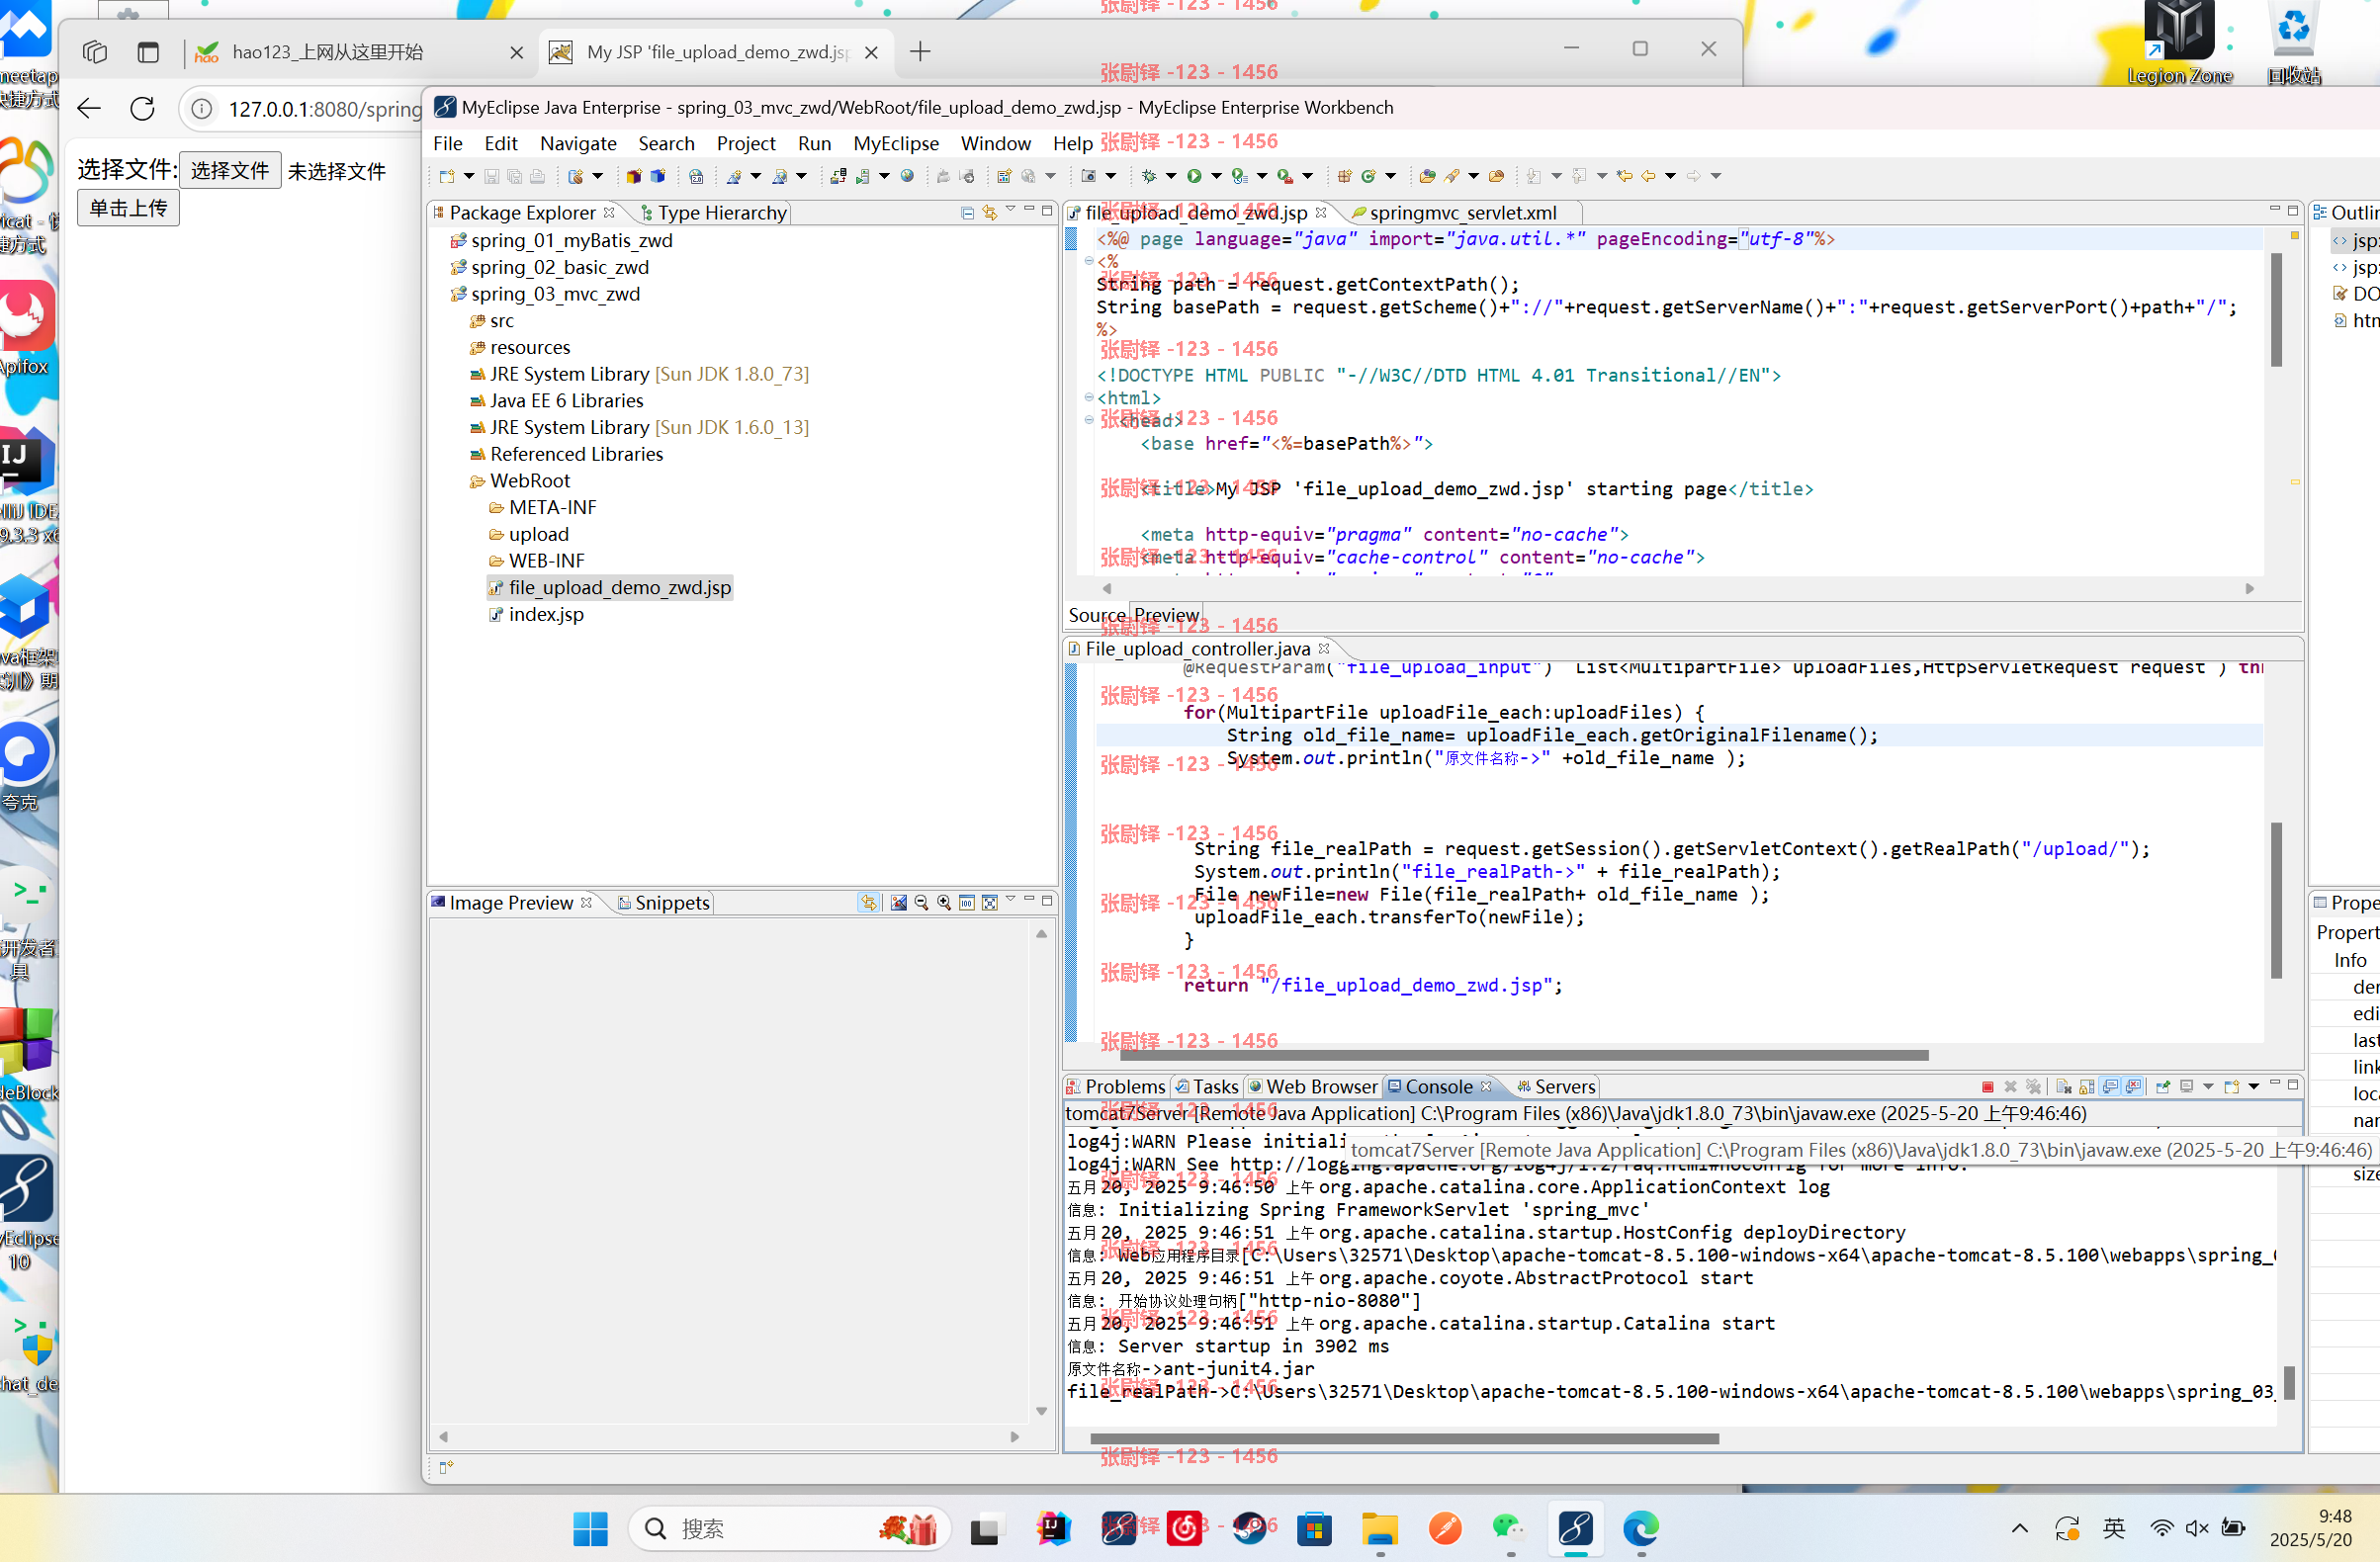This screenshot has height=1562, width=2380.
Task: Toggle Link with selection in Image Preview
Action: click(869, 903)
